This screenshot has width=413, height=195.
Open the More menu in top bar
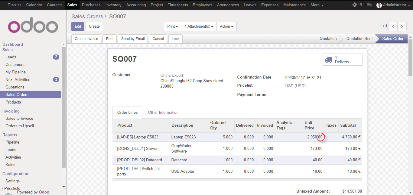click(317, 5)
